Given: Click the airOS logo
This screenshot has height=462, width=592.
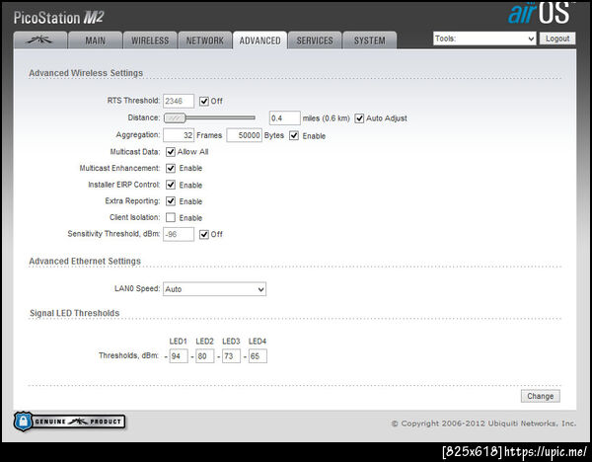Looking at the screenshot, I should click(540, 14).
